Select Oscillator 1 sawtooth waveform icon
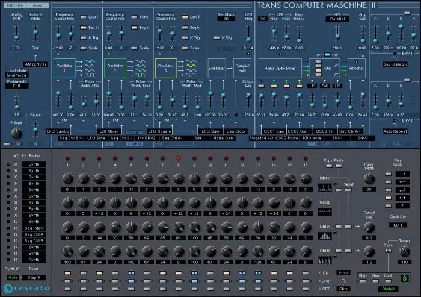 pyautogui.click(x=89, y=60)
